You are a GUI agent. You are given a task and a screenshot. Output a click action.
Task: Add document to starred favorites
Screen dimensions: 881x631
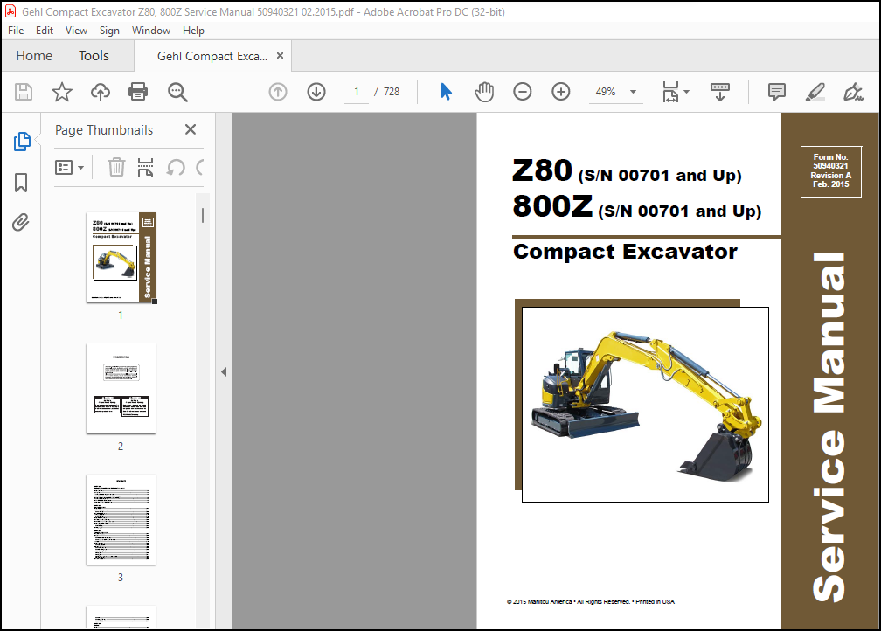pyautogui.click(x=62, y=92)
